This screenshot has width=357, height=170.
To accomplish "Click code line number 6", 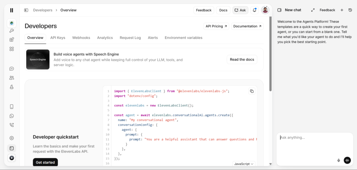I will click(x=109, y=115).
